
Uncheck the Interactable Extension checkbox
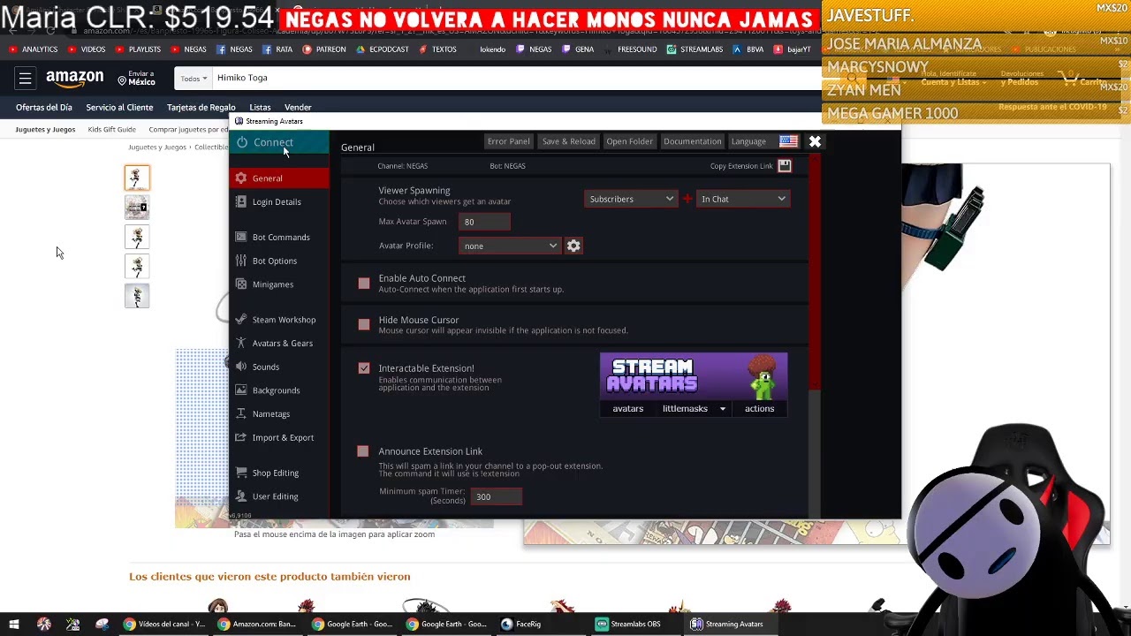[x=364, y=368]
